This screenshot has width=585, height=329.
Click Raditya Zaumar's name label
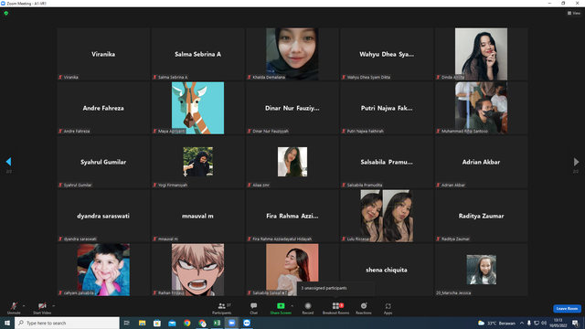pos(455,239)
